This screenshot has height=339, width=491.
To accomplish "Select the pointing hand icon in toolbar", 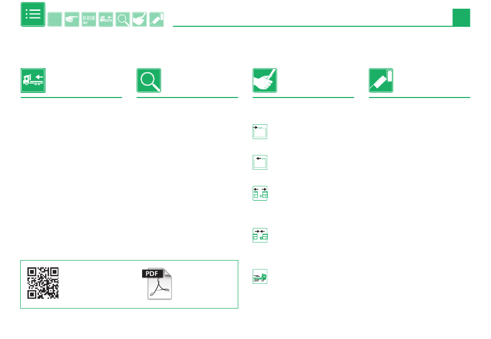I will 72,20.
